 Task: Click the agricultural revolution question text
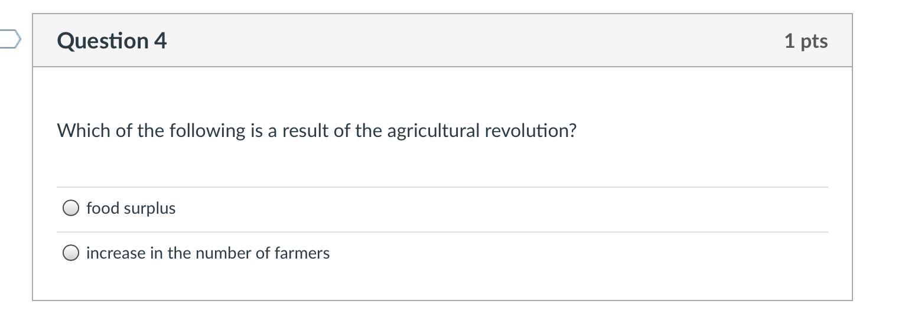point(317,130)
